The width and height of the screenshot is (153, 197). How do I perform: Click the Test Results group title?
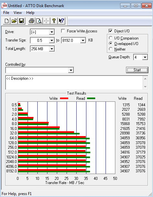77,93
